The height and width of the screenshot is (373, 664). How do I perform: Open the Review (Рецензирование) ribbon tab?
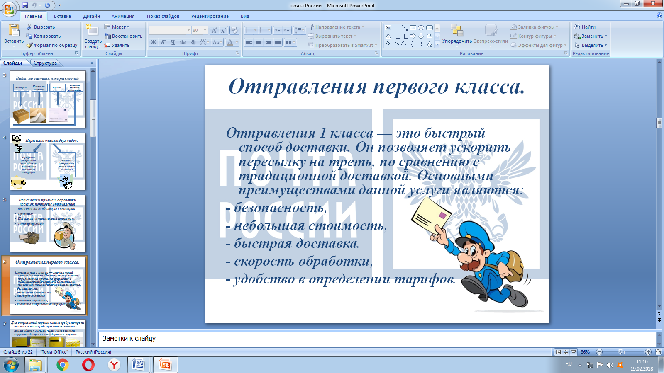210,16
